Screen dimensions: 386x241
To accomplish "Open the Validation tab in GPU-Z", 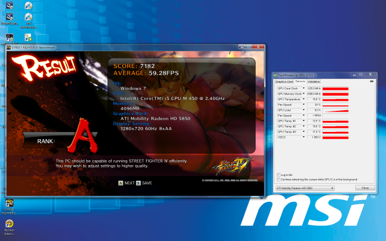I will coord(314,81).
